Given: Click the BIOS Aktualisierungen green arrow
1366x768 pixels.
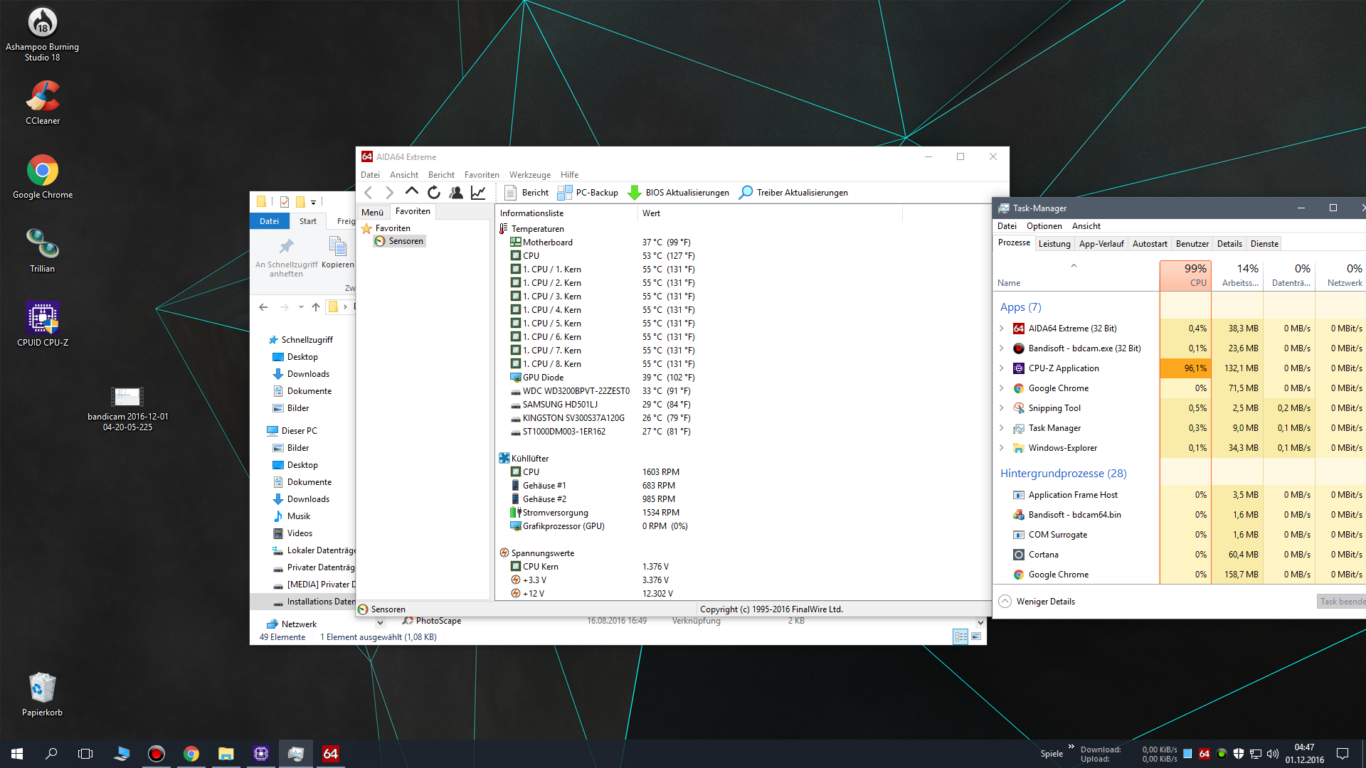Looking at the screenshot, I should [634, 193].
